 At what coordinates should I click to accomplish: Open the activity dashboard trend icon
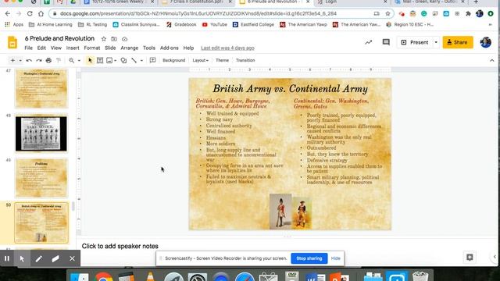click(x=369, y=42)
